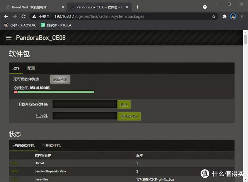Image resolution: width=248 pixels, height=182 pixels.
Task: Click the 确认 install button
Action: (124, 104)
